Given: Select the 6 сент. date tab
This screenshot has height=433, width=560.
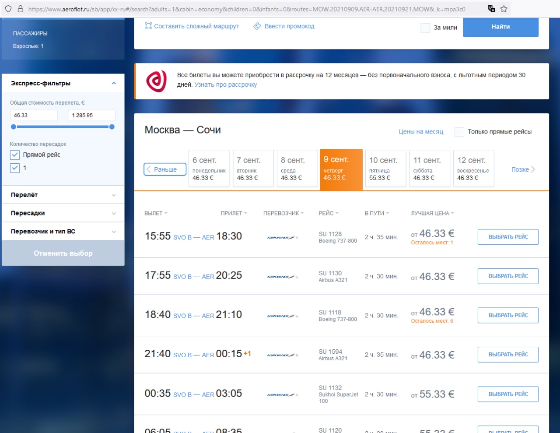Looking at the screenshot, I should [x=209, y=169].
